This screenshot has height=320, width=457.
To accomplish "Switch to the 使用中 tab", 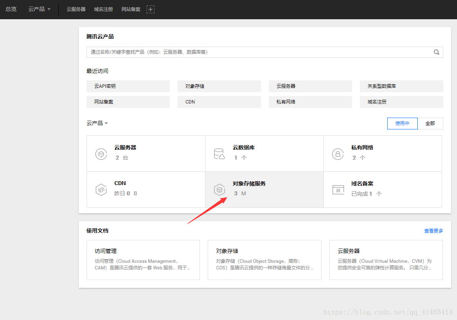I will (x=402, y=124).
